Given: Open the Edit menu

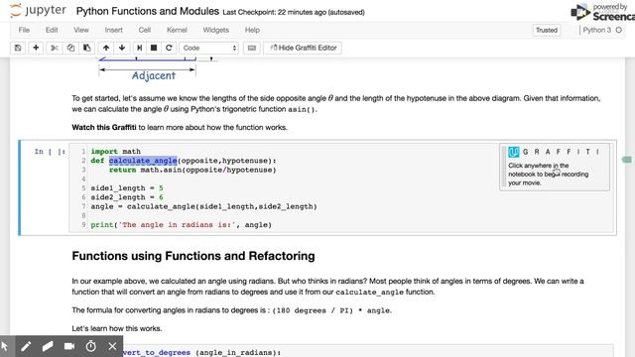Looking at the screenshot, I should pyautogui.click(x=52, y=30).
